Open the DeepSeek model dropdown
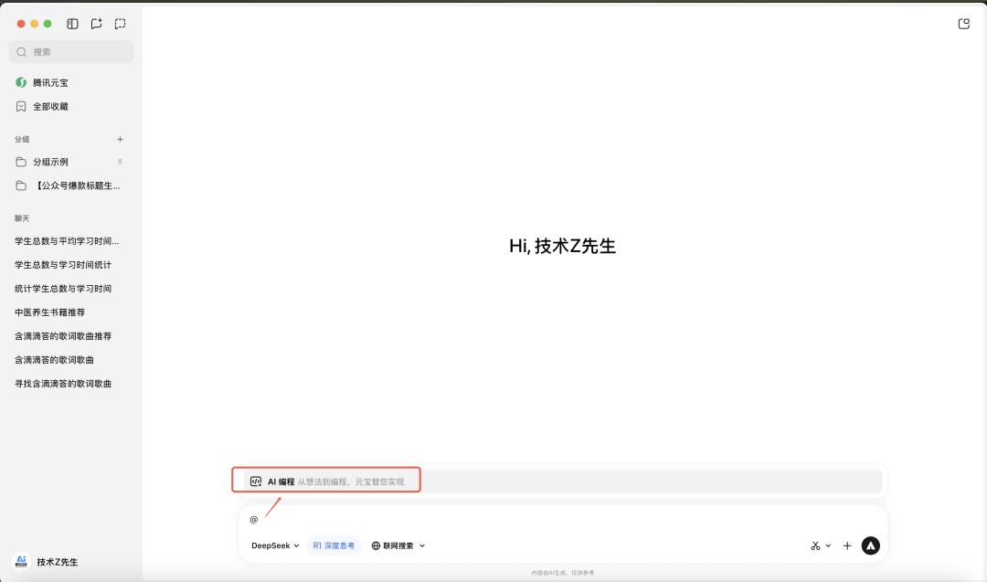 point(275,545)
